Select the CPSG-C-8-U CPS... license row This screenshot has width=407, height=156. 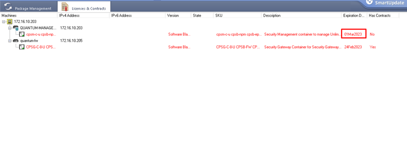41,47
